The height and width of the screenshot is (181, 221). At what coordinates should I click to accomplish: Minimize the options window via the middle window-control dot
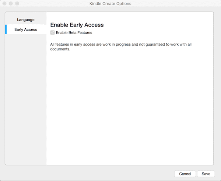pyautogui.click(x=11, y=3)
